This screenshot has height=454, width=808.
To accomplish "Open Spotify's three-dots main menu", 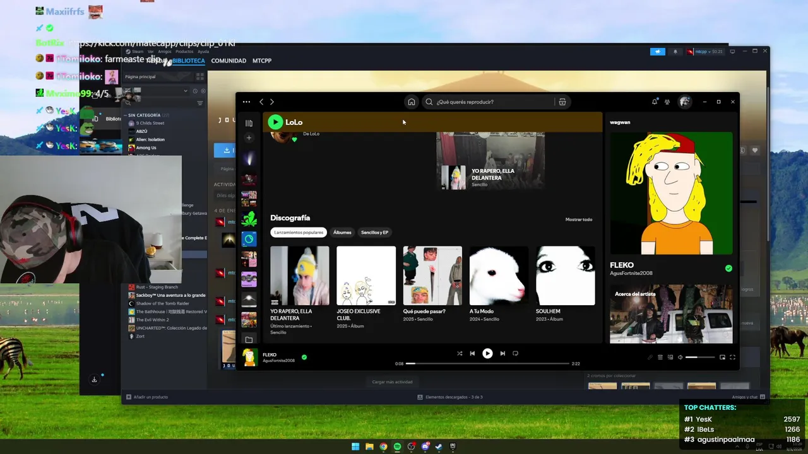I will click(x=246, y=102).
